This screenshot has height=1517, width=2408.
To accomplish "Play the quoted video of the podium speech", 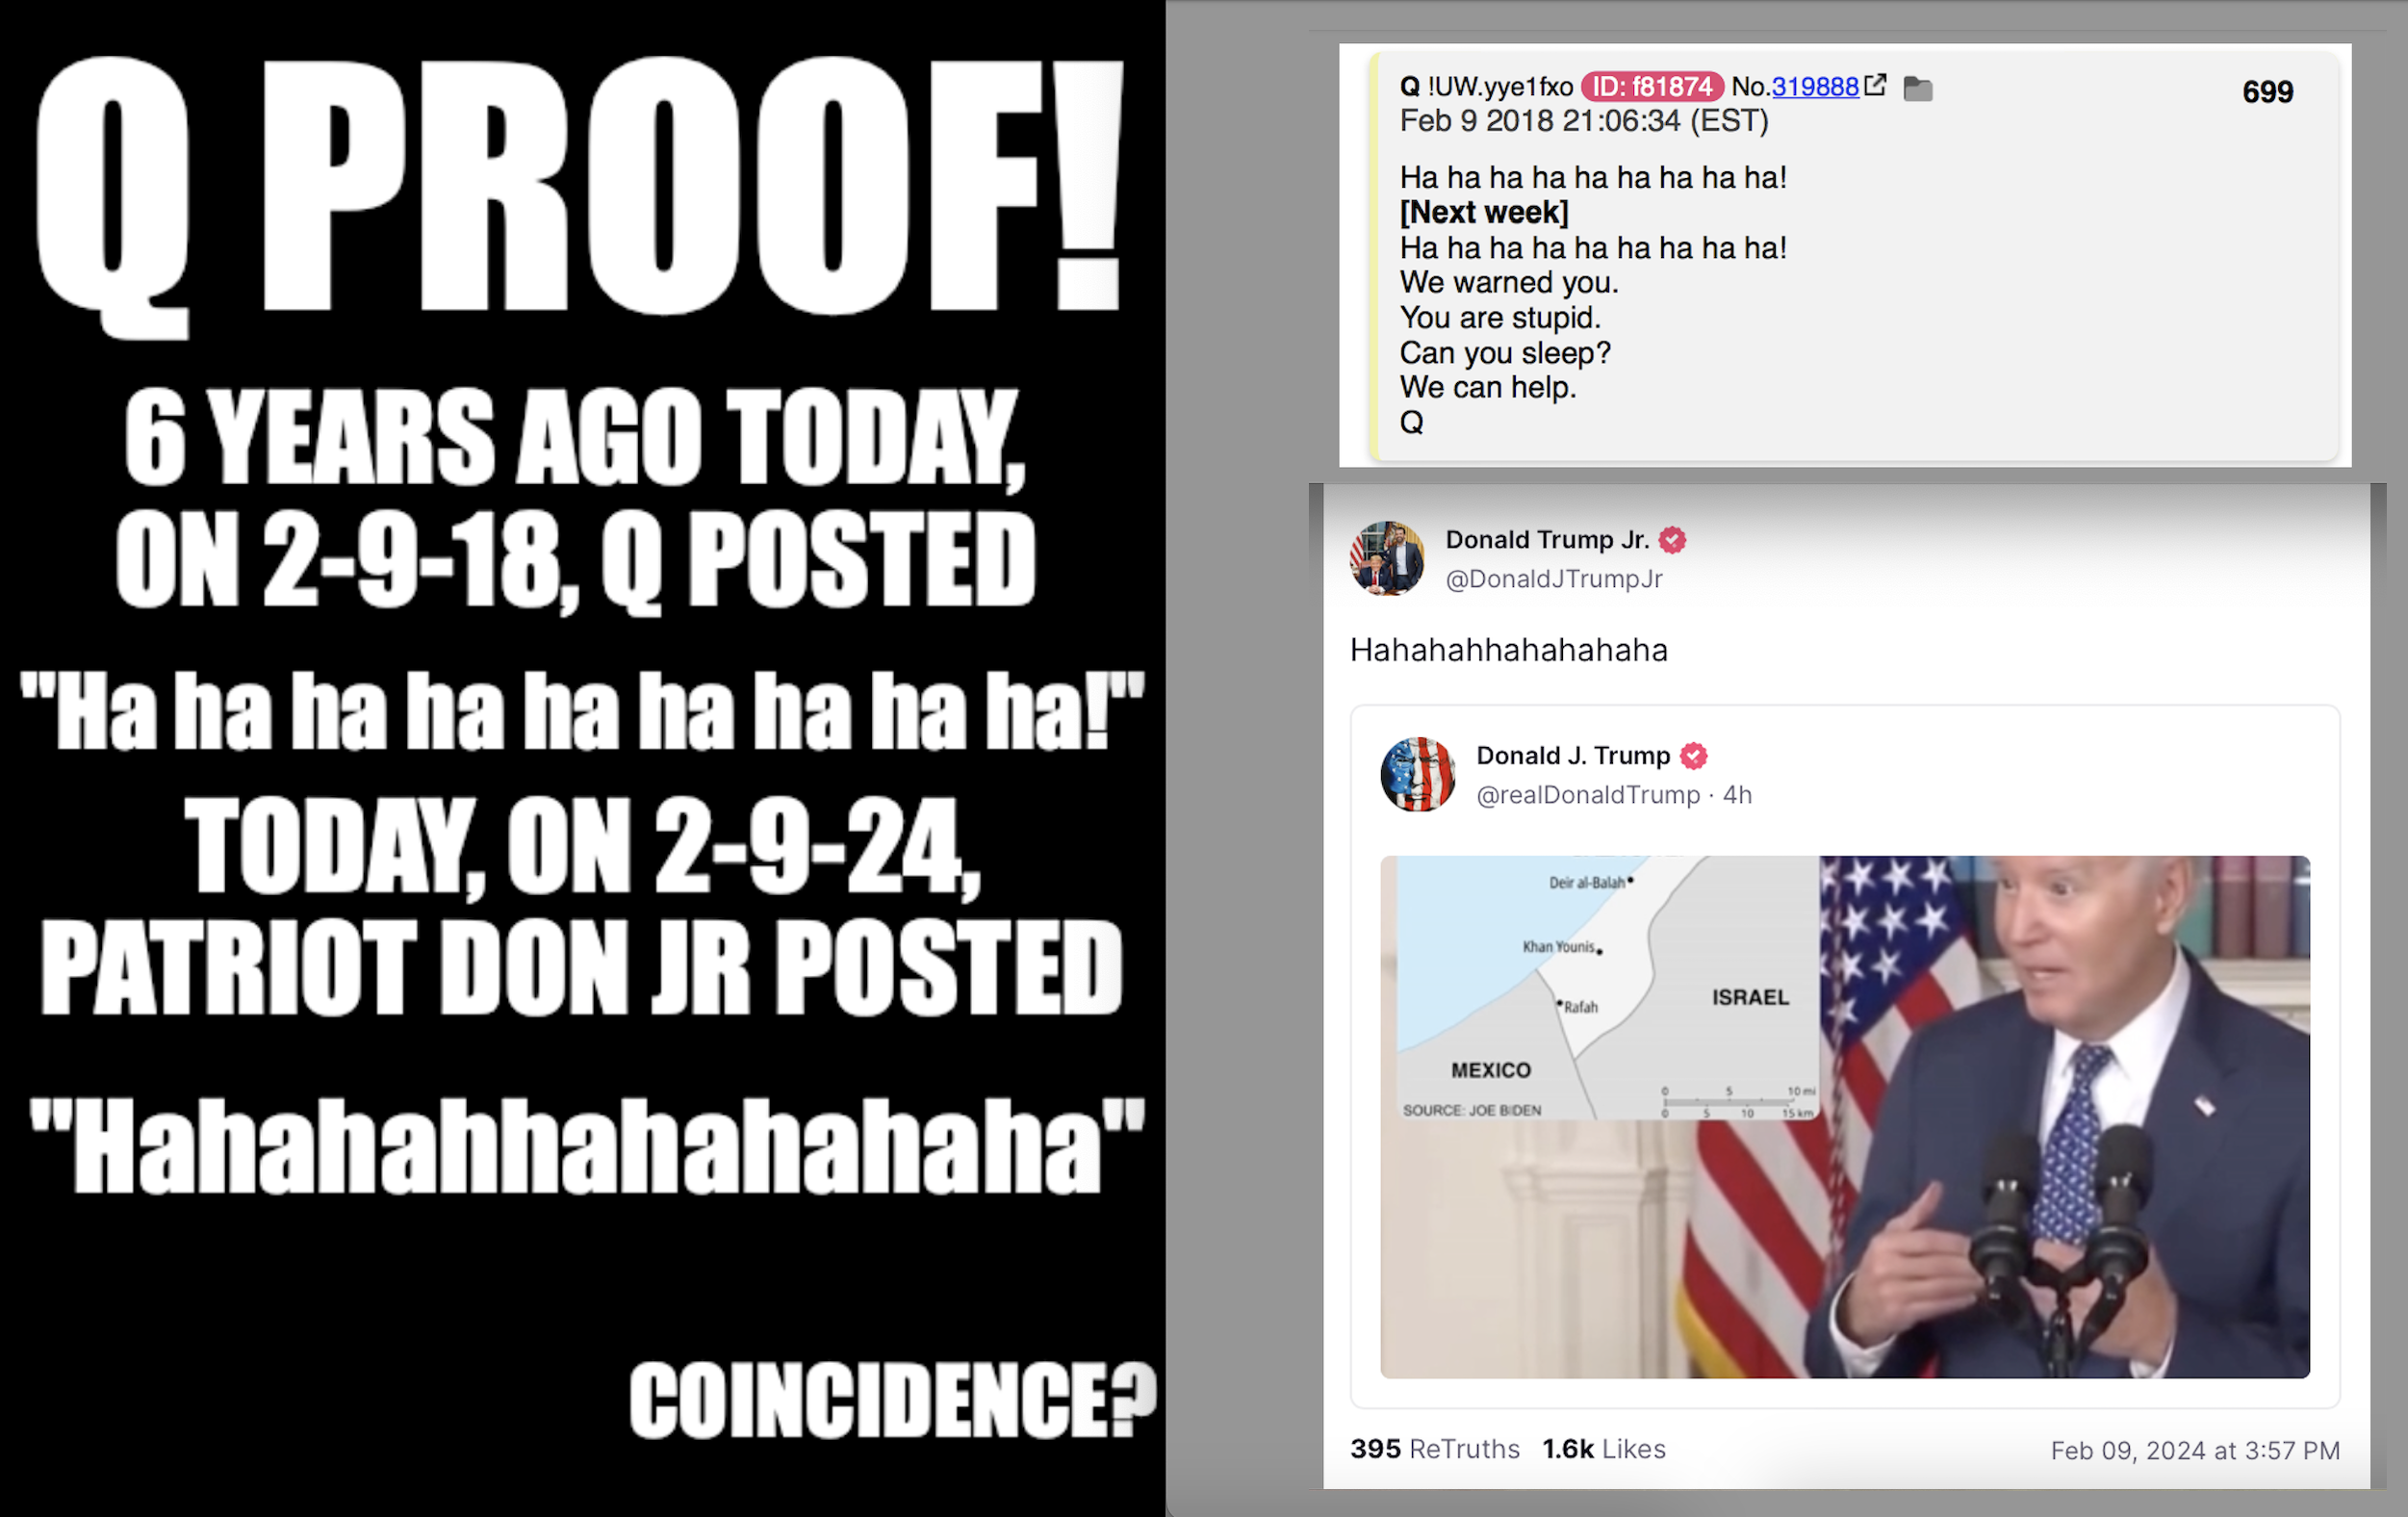I will click(x=1845, y=1117).
